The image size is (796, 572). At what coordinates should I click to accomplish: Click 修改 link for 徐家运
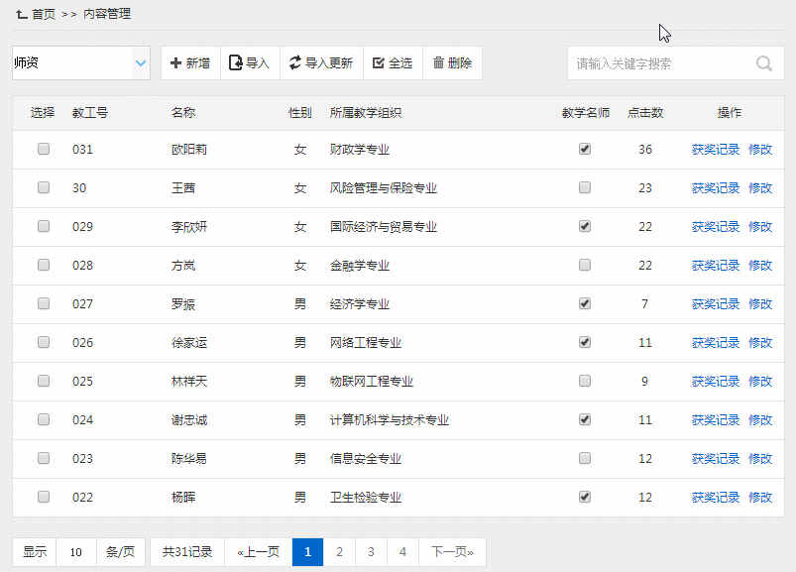pyautogui.click(x=760, y=342)
